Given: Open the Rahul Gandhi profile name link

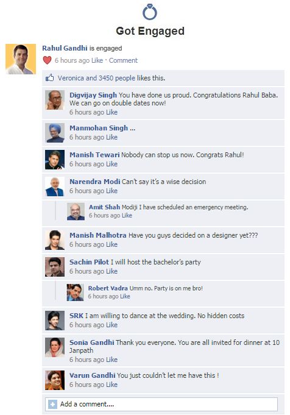Looking at the screenshot, I should 65,48.
